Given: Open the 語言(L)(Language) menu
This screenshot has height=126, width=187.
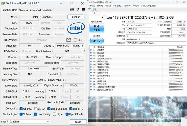Looking at the screenshot, I should click(x=148, y=6).
